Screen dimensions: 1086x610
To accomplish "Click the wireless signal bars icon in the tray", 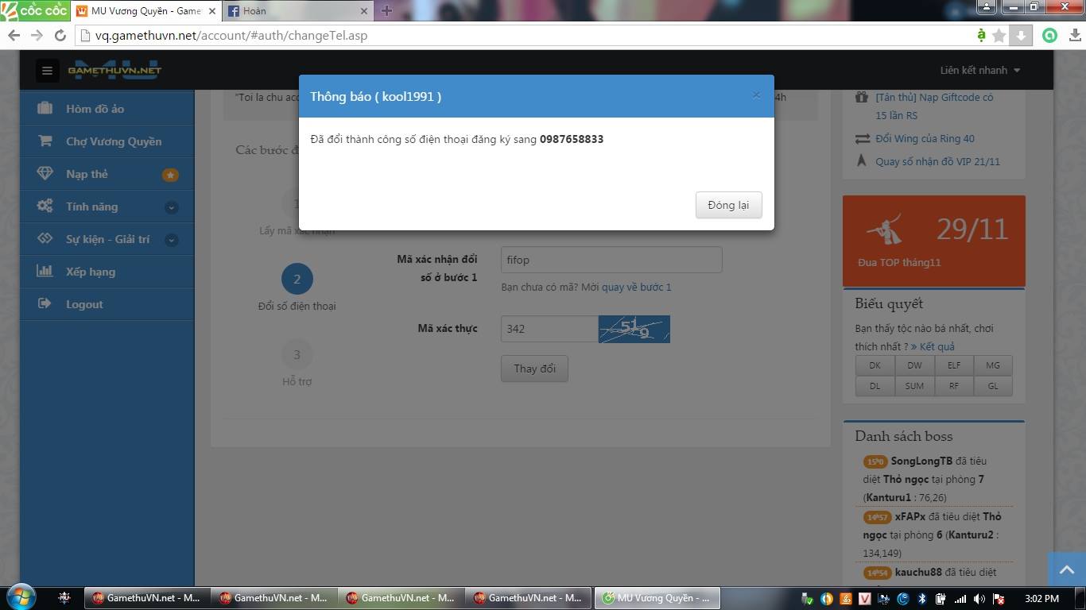I will [x=960, y=598].
